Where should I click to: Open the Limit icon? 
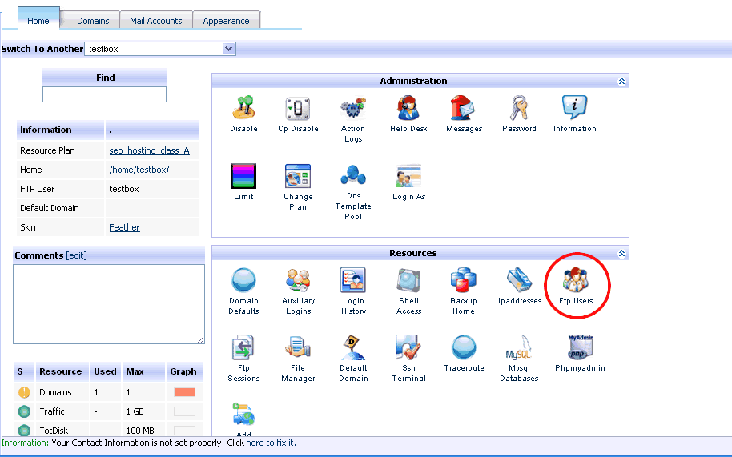click(243, 176)
